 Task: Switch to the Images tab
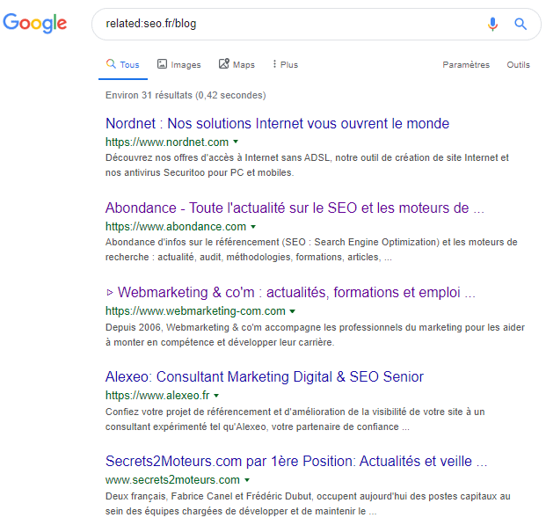[x=179, y=64]
